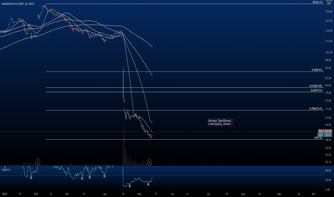Click the HAE 59.83 current price label
This screenshot has height=197, width=334.
[325, 135]
